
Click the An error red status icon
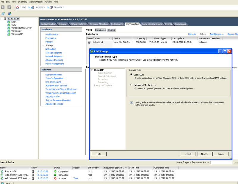(55, 178)
